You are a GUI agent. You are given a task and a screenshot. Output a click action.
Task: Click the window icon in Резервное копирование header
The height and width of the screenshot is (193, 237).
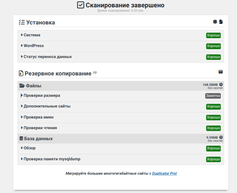coord(221,72)
